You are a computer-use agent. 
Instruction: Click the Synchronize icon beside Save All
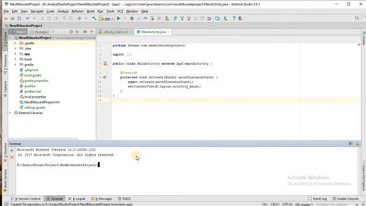coord(19,18)
